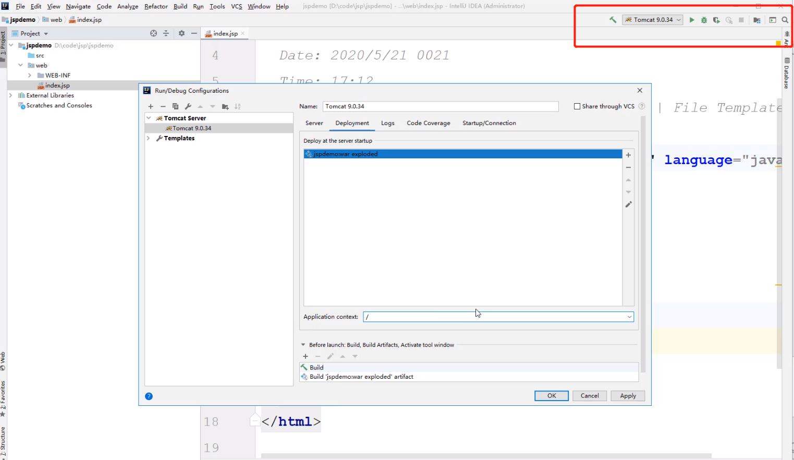Open the VCS menu
The height and width of the screenshot is (460, 794).
(x=237, y=6)
